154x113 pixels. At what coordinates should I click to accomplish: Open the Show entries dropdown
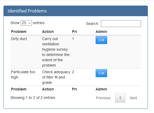coord(26,23)
